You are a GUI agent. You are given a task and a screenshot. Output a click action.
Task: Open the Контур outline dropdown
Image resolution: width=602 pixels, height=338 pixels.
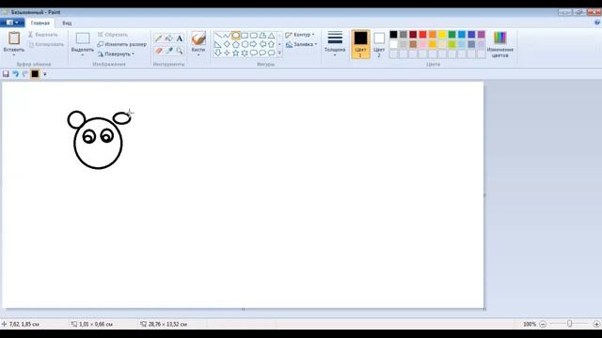[300, 35]
